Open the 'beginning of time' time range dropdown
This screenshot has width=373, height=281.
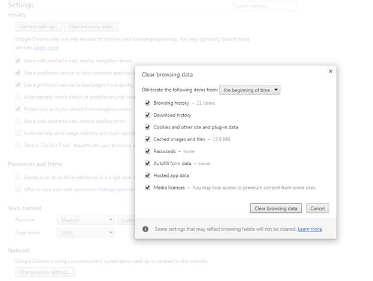point(250,90)
